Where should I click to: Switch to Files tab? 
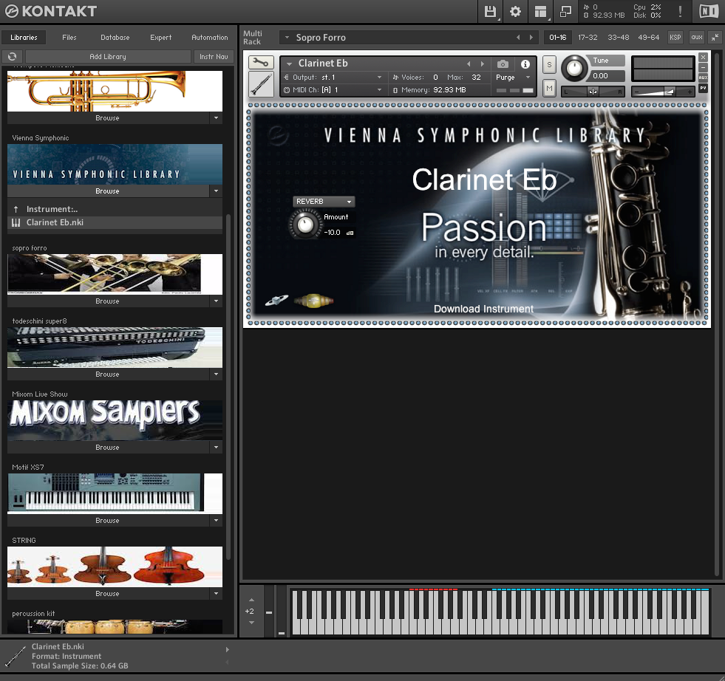[69, 38]
